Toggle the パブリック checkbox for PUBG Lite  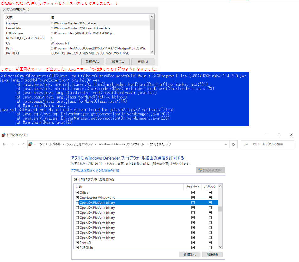210,247
